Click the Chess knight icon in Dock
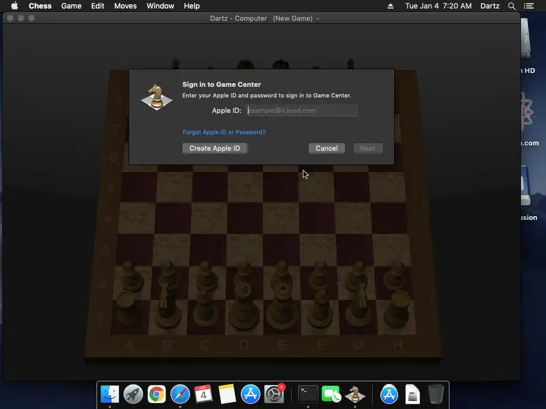This screenshot has height=409, width=546. [355, 395]
